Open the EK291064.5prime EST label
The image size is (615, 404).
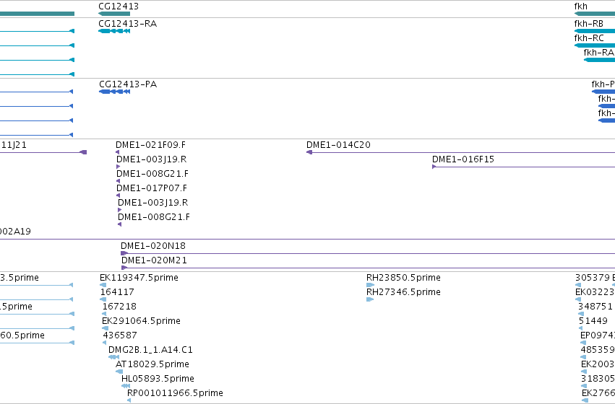(141, 321)
